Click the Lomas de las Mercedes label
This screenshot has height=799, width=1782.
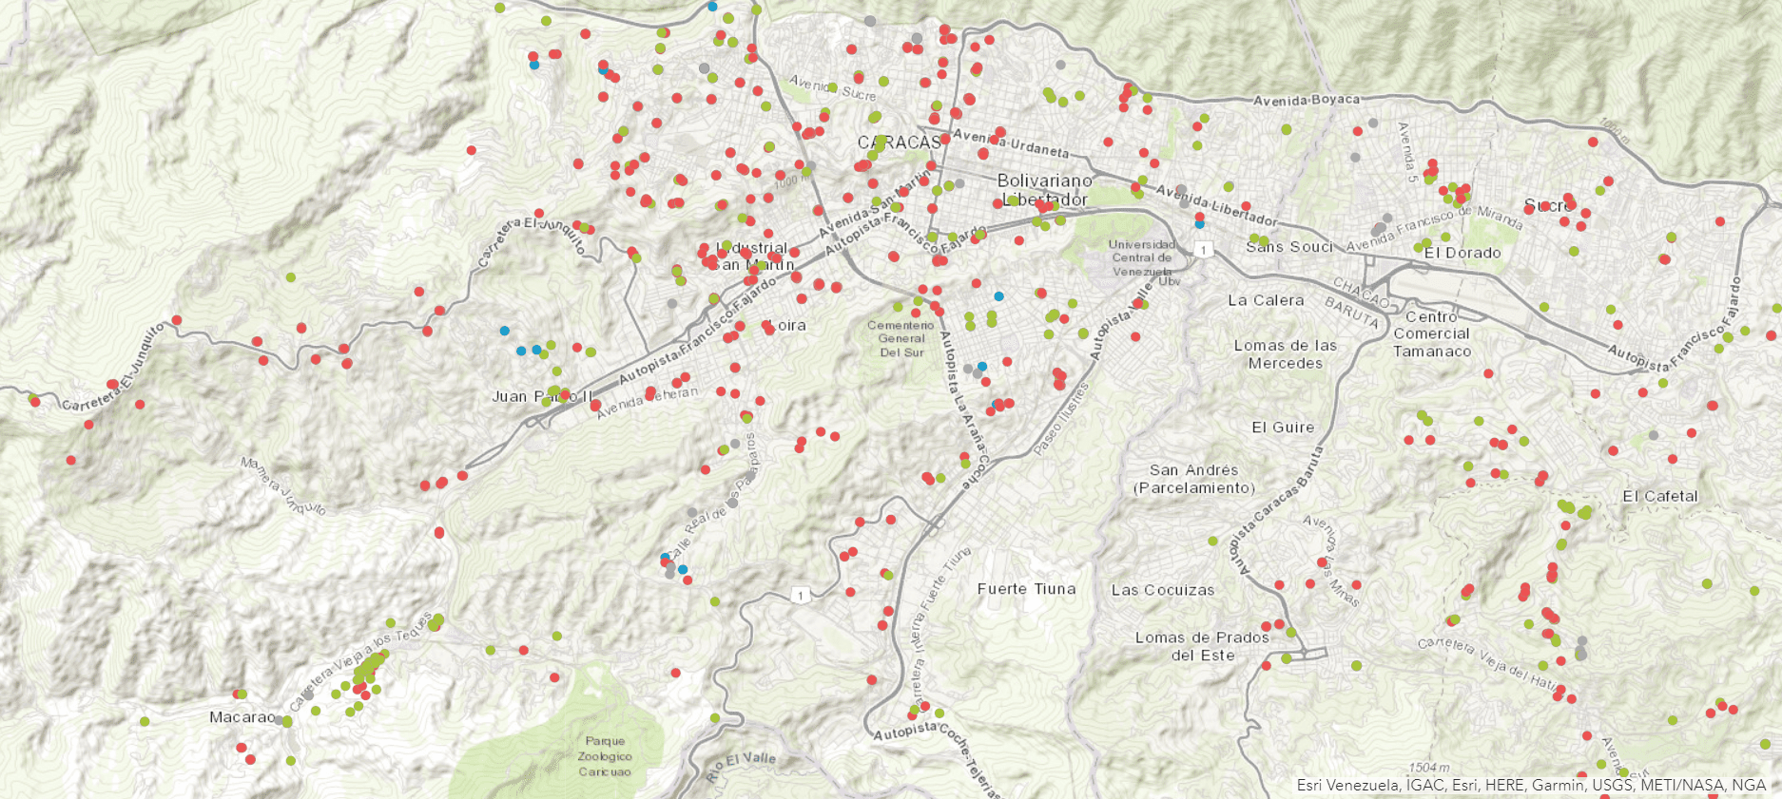click(x=1286, y=354)
